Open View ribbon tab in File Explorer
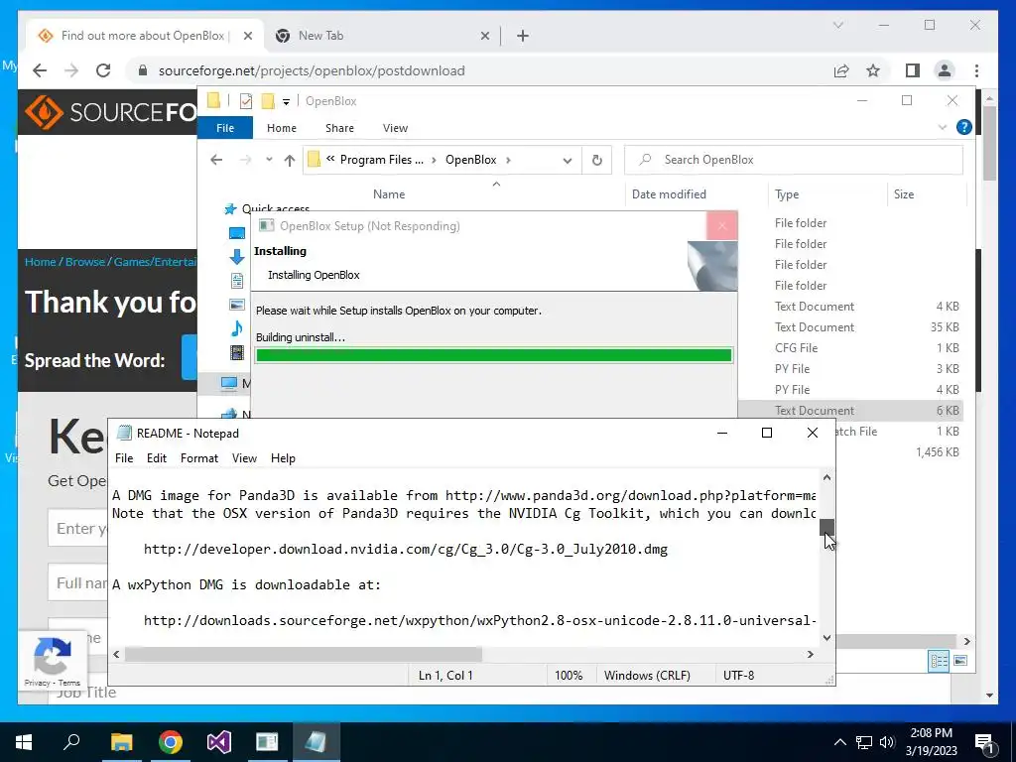The height and width of the screenshot is (762, 1016). [x=395, y=128]
